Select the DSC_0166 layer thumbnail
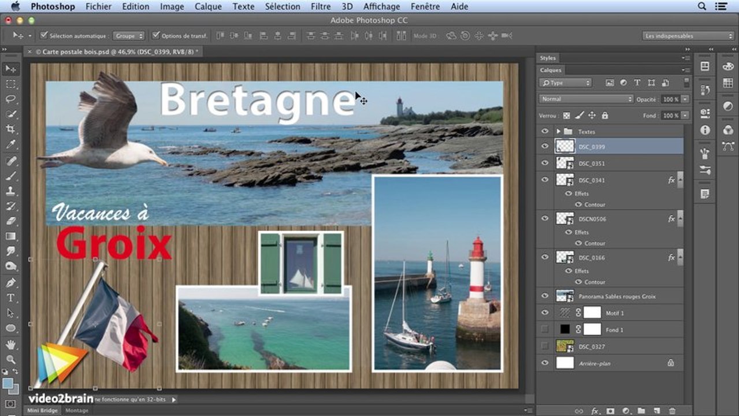This screenshot has width=739, height=416. tap(565, 257)
